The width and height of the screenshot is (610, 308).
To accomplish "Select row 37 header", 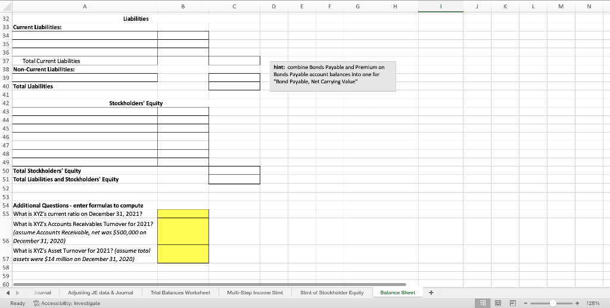I will click(6, 61).
